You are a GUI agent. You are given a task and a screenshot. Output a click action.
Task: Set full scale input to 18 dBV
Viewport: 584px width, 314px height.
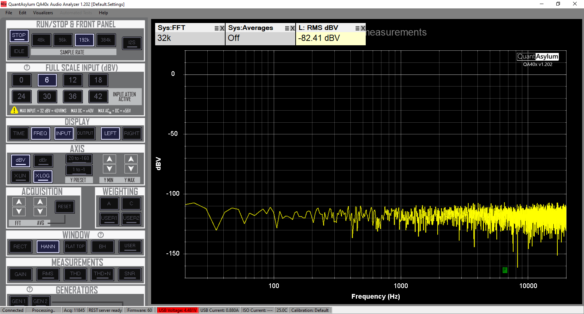(x=98, y=80)
